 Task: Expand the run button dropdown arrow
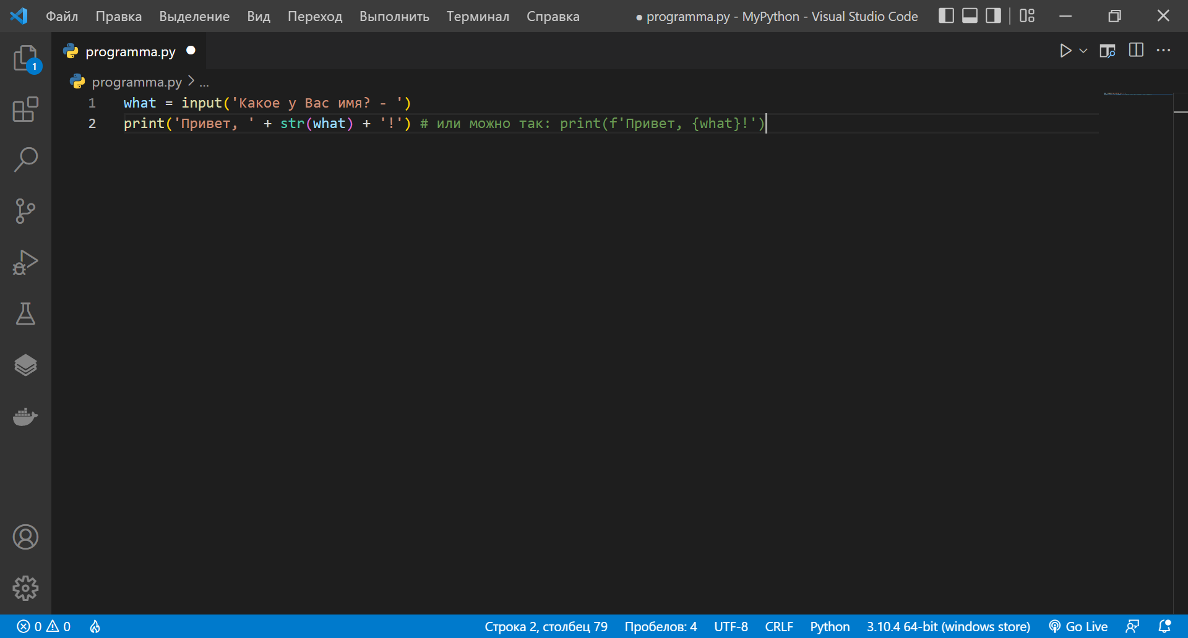(x=1083, y=51)
